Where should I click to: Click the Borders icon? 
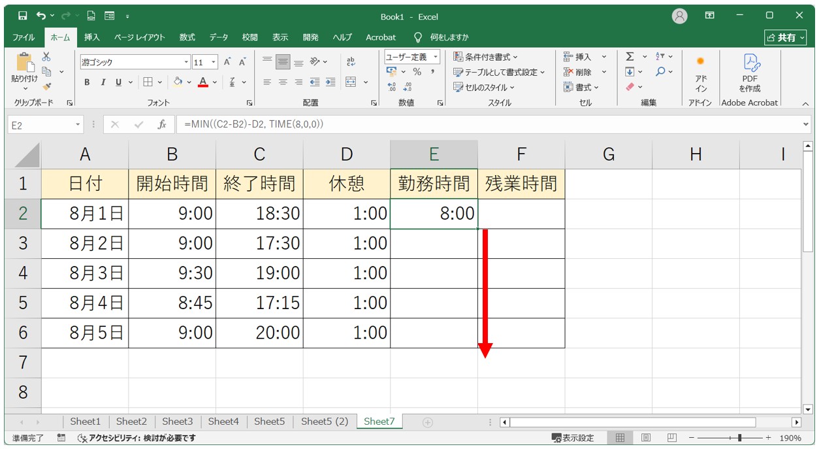[148, 82]
